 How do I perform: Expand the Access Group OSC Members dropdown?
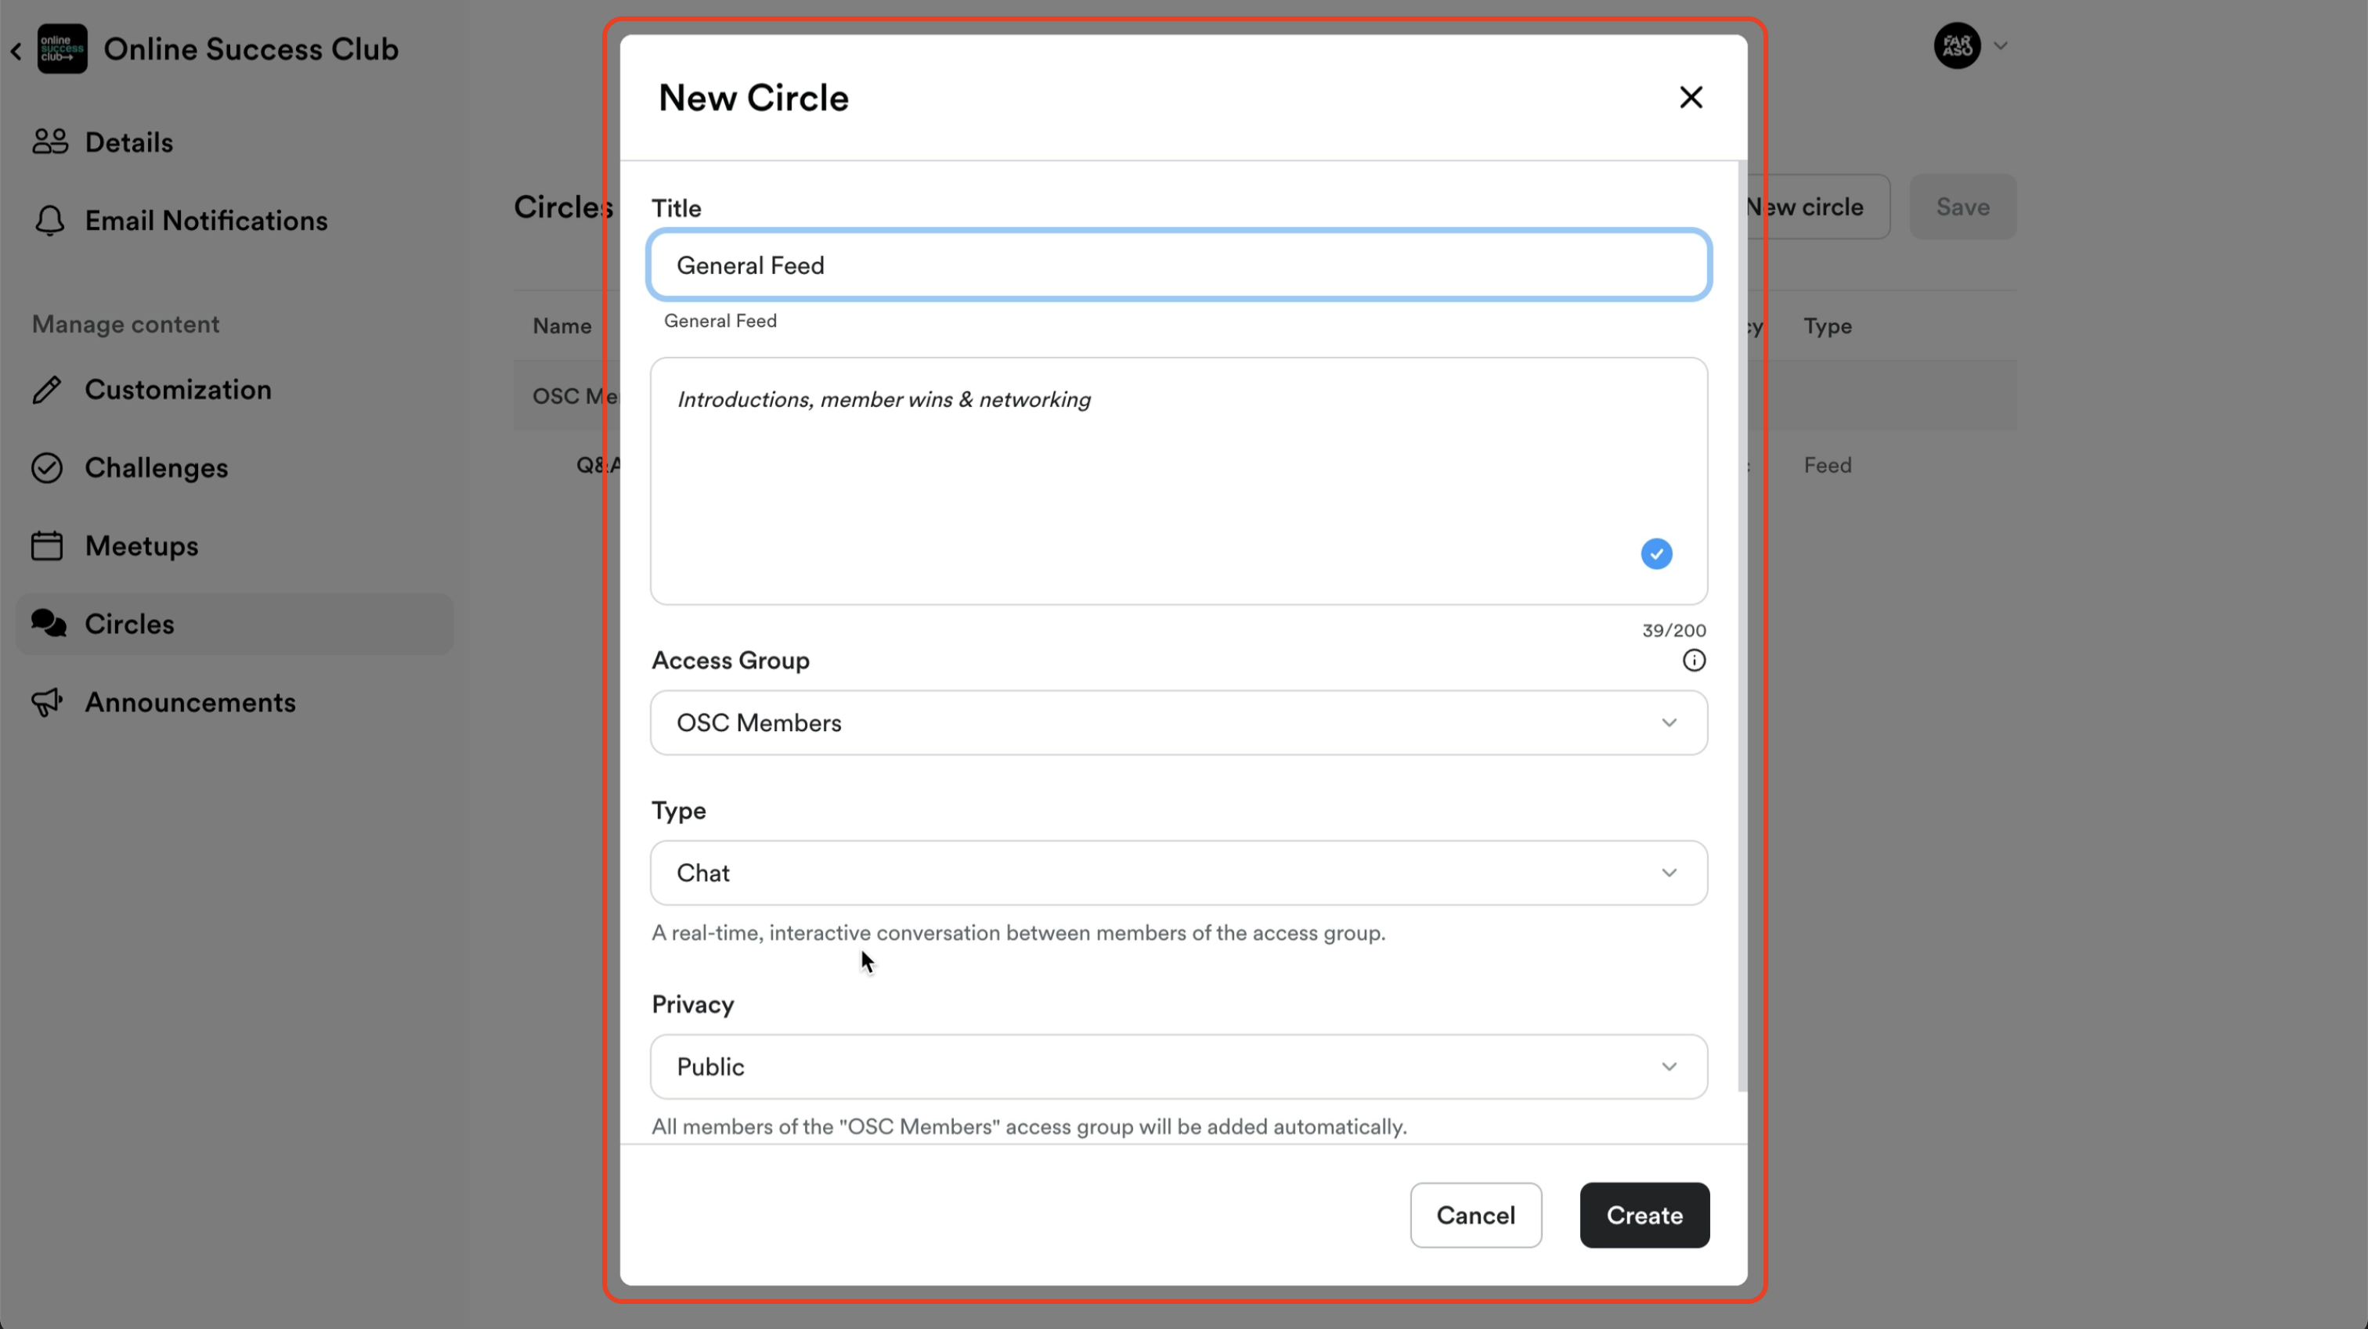pos(1178,723)
